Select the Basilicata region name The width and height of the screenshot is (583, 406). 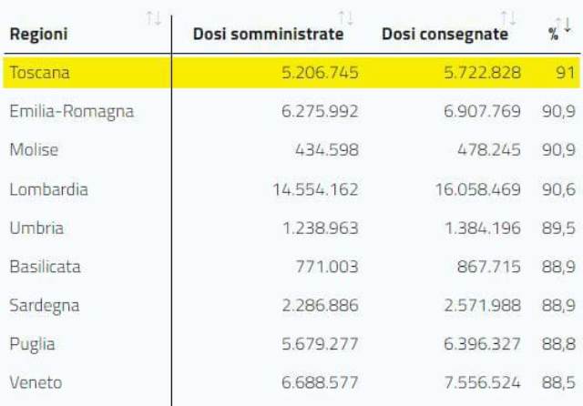tap(45, 267)
